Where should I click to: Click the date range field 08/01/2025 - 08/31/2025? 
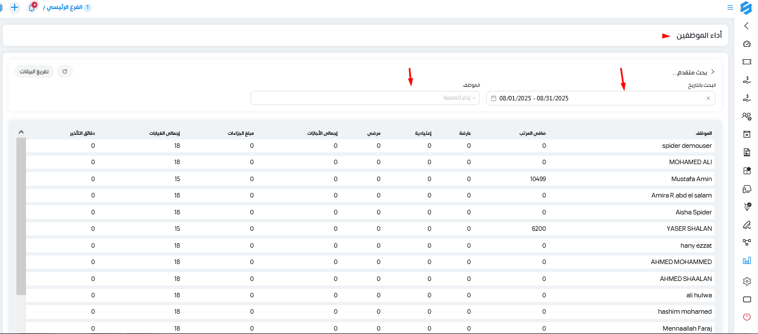(600, 98)
